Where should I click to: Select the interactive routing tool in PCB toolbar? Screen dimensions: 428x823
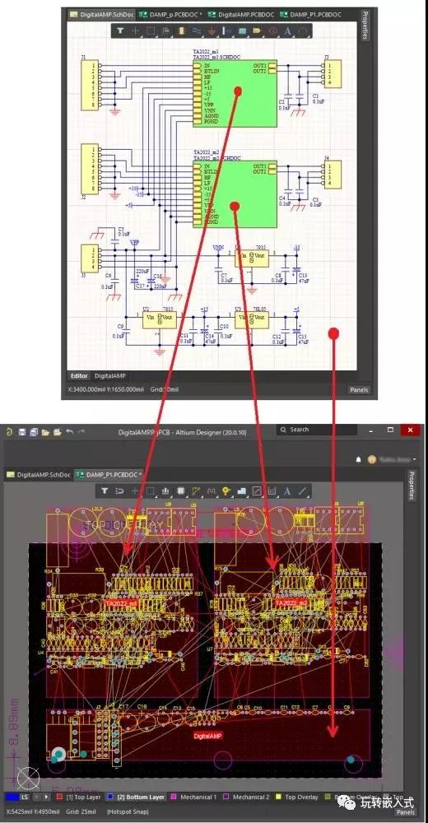pyautogui.click(x=195, y=491)
